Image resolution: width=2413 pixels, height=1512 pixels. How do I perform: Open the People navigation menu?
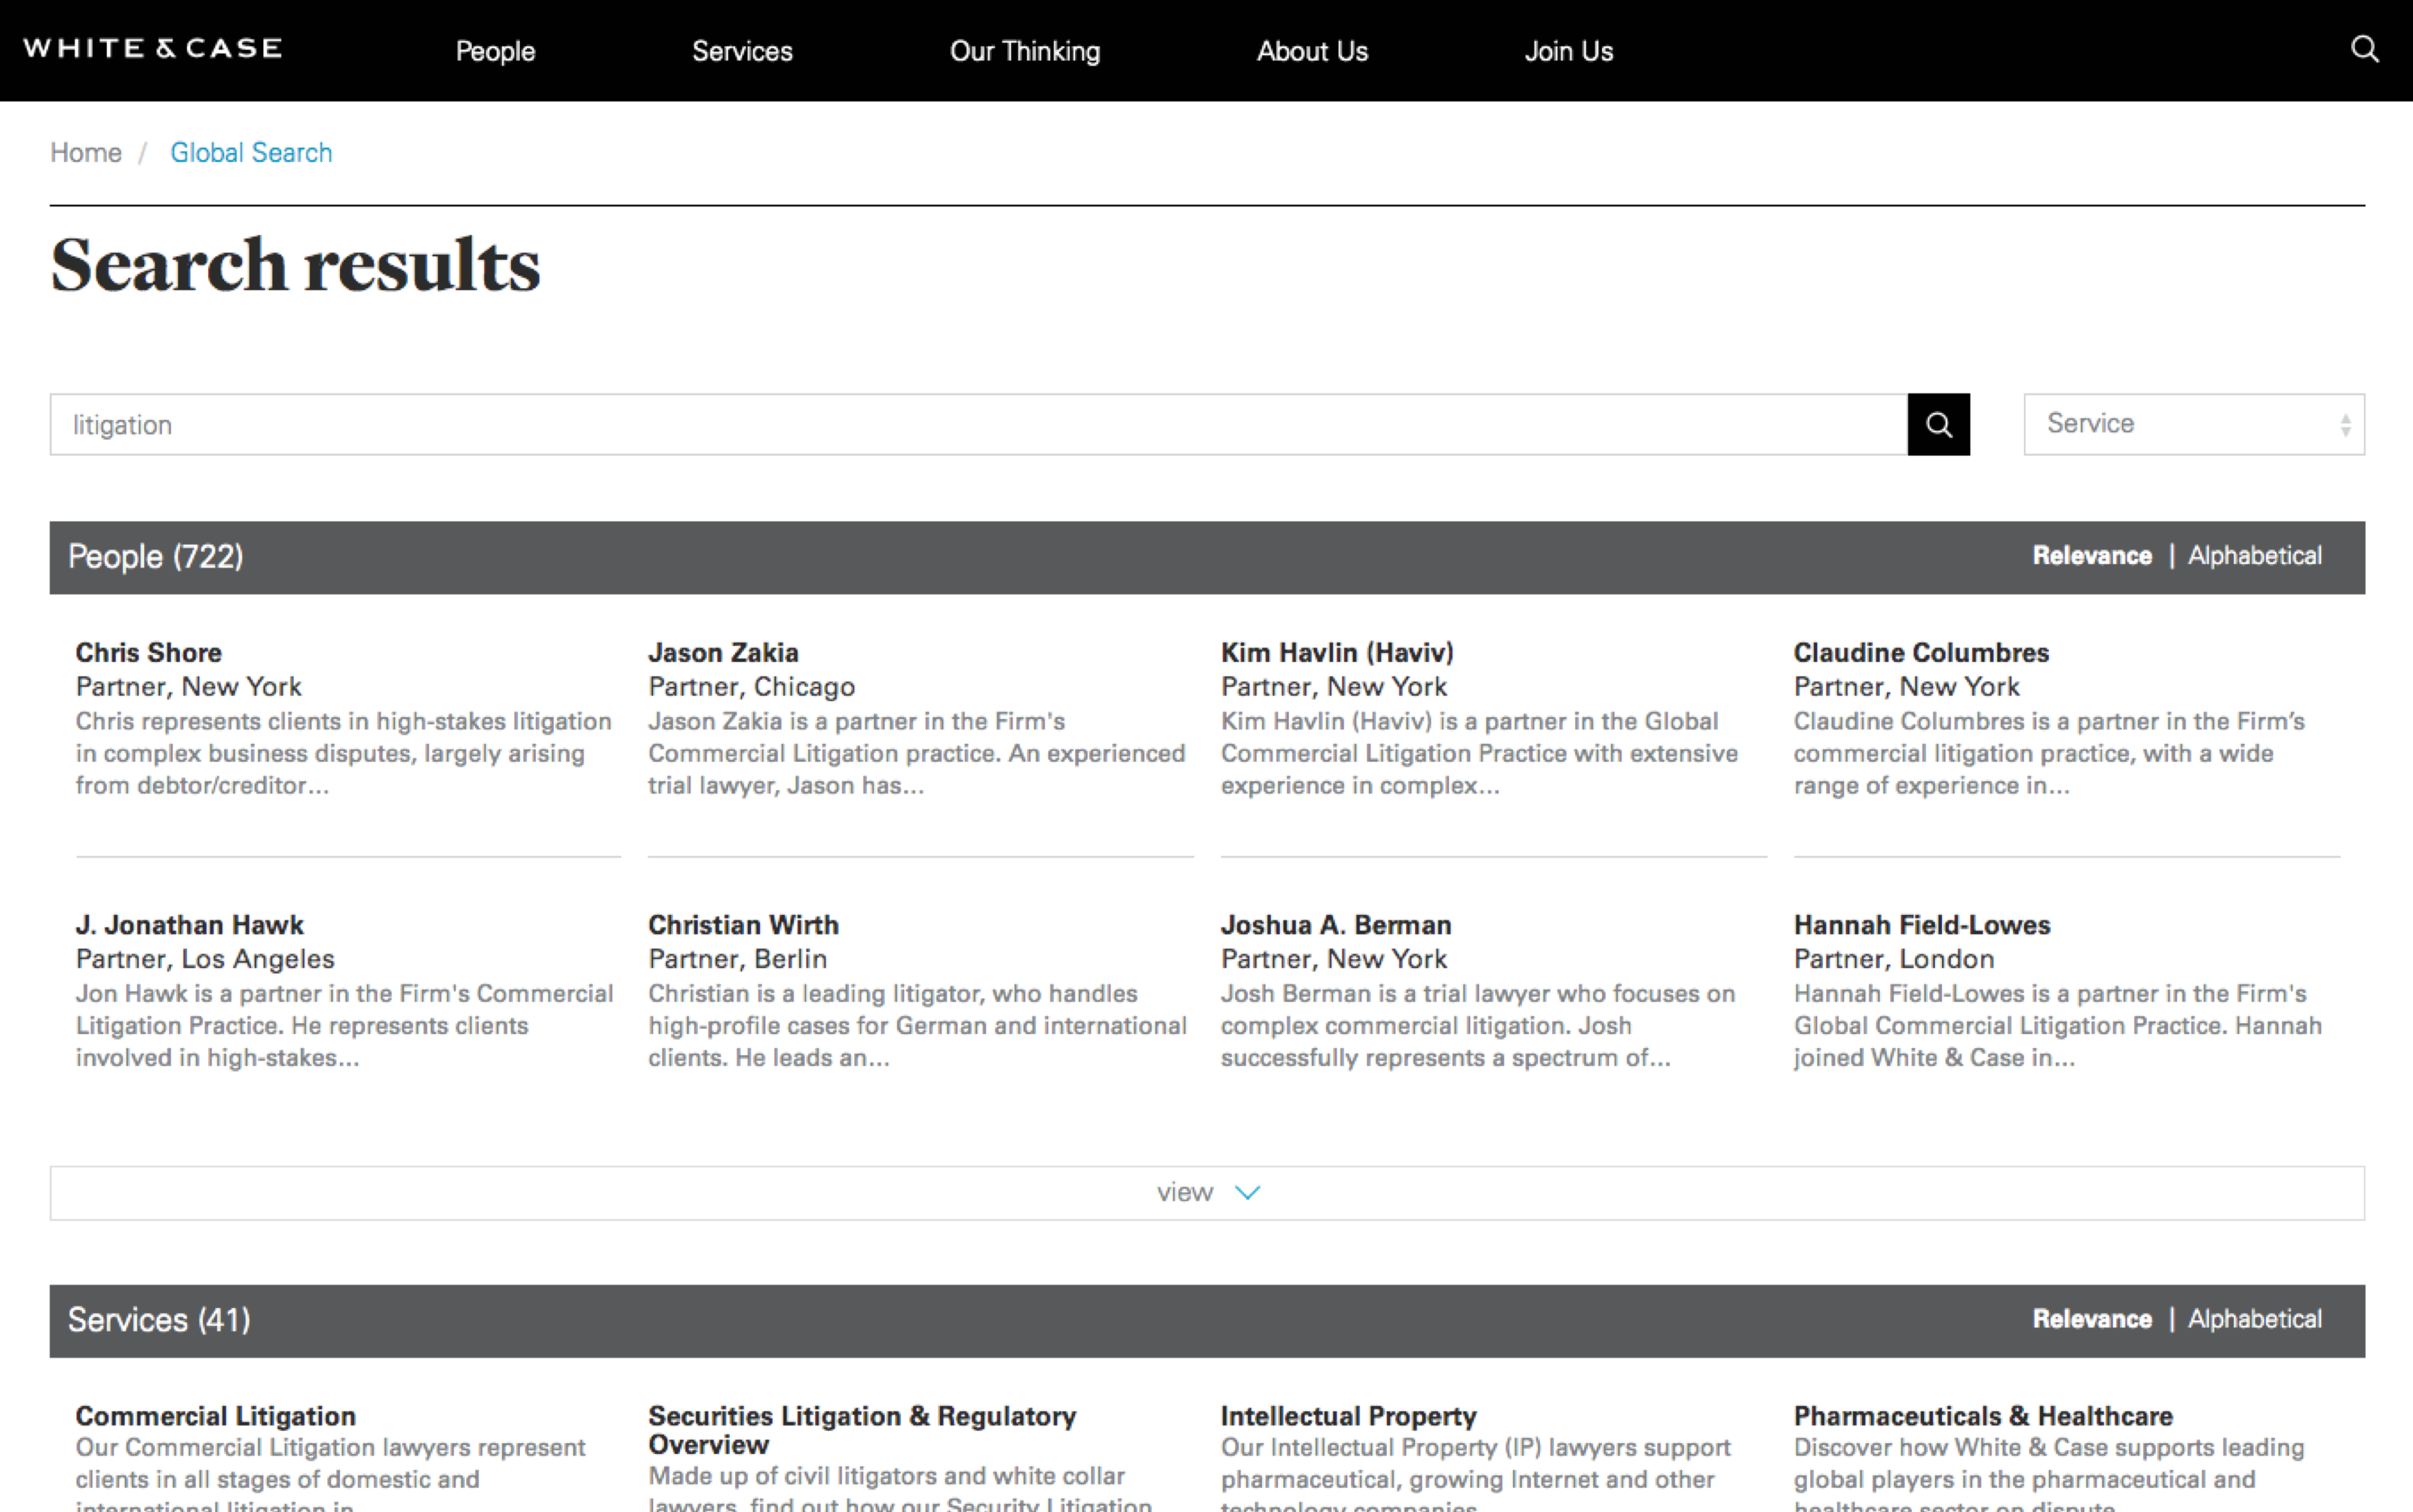tap(495, 51)
